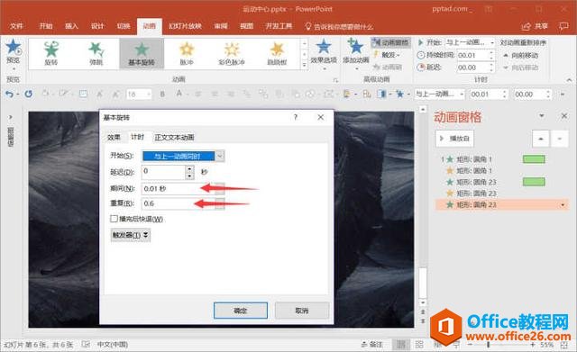The image size is (577, 352).
Task: Switch to the 视图 View tab
Action: [246, 26]
